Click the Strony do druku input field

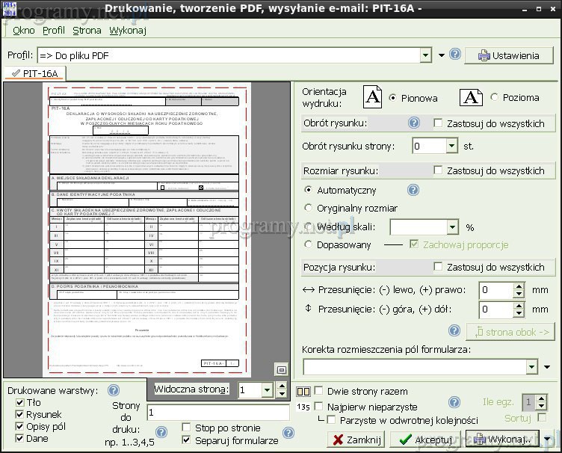pos(218,412)
